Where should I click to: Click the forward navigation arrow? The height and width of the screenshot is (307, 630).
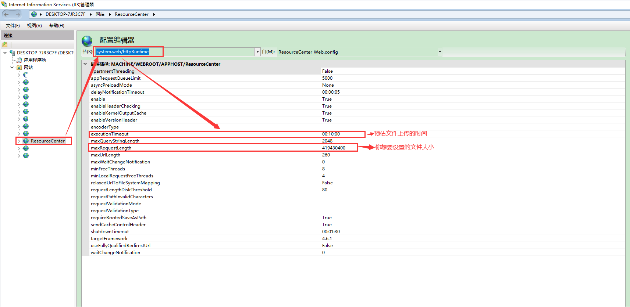pyautogui.click(x=18, y=14)
